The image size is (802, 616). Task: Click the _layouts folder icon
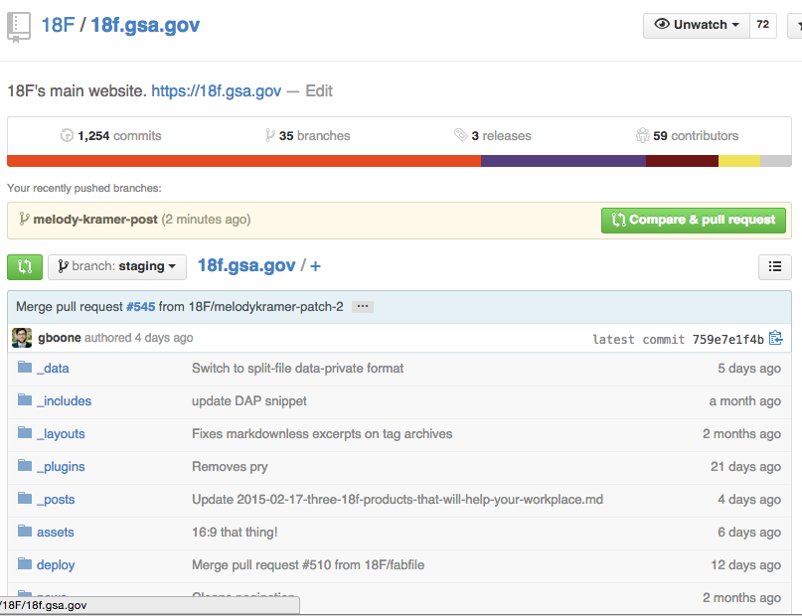point(25,432)
